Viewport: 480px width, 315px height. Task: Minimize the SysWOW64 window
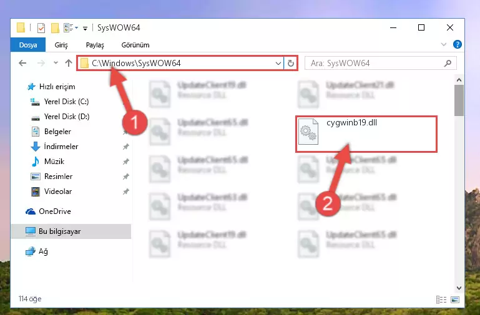tap(393, 27)
